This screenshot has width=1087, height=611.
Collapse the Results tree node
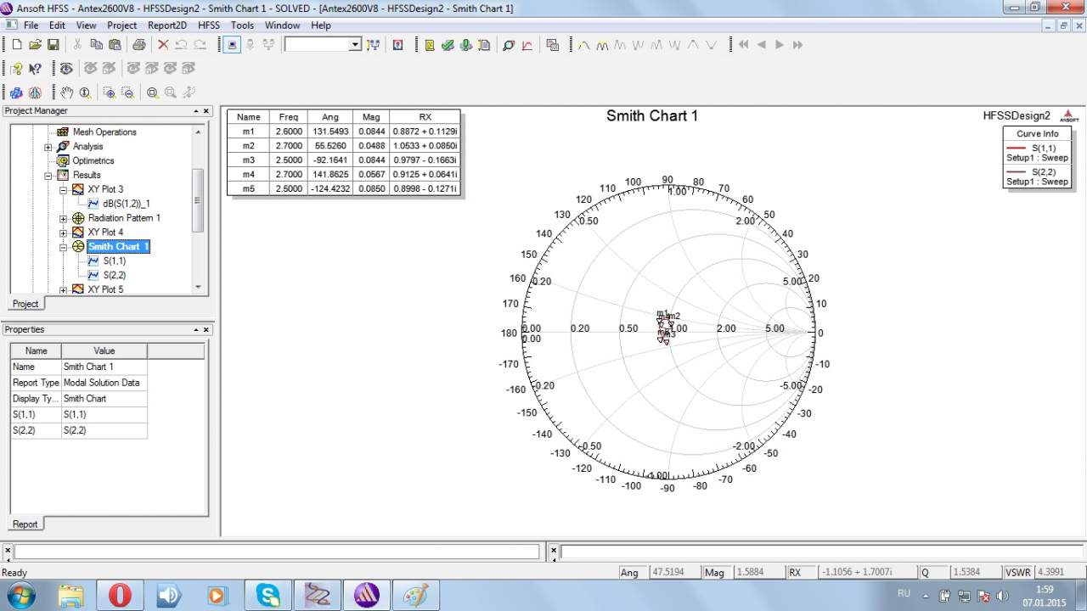pos(48,176)
